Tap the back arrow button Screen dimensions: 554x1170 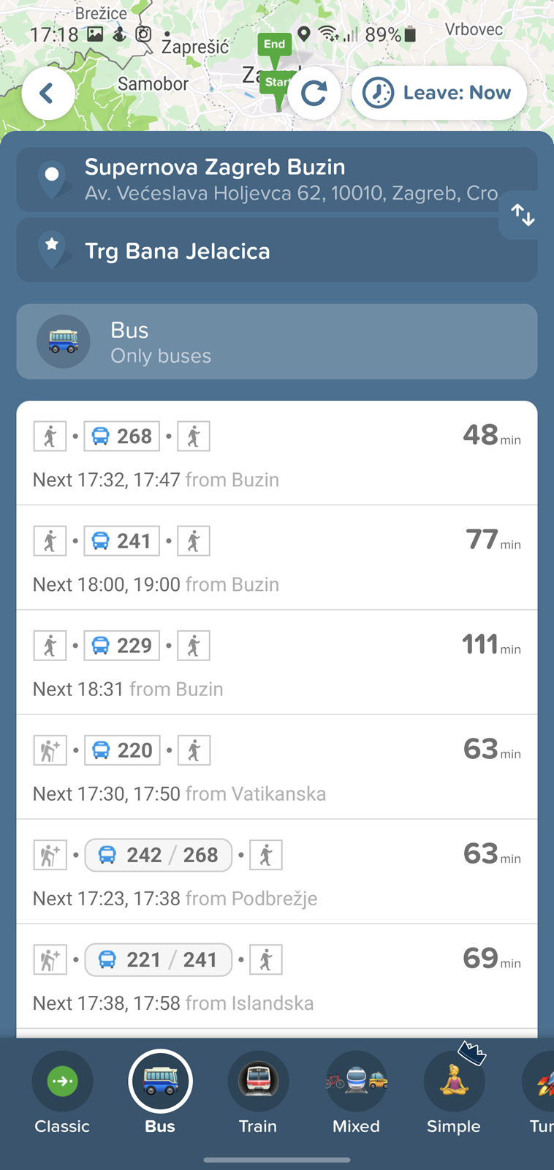48,93
